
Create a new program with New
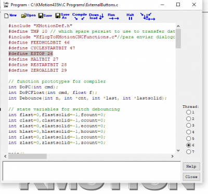click(x=10, y=16)
